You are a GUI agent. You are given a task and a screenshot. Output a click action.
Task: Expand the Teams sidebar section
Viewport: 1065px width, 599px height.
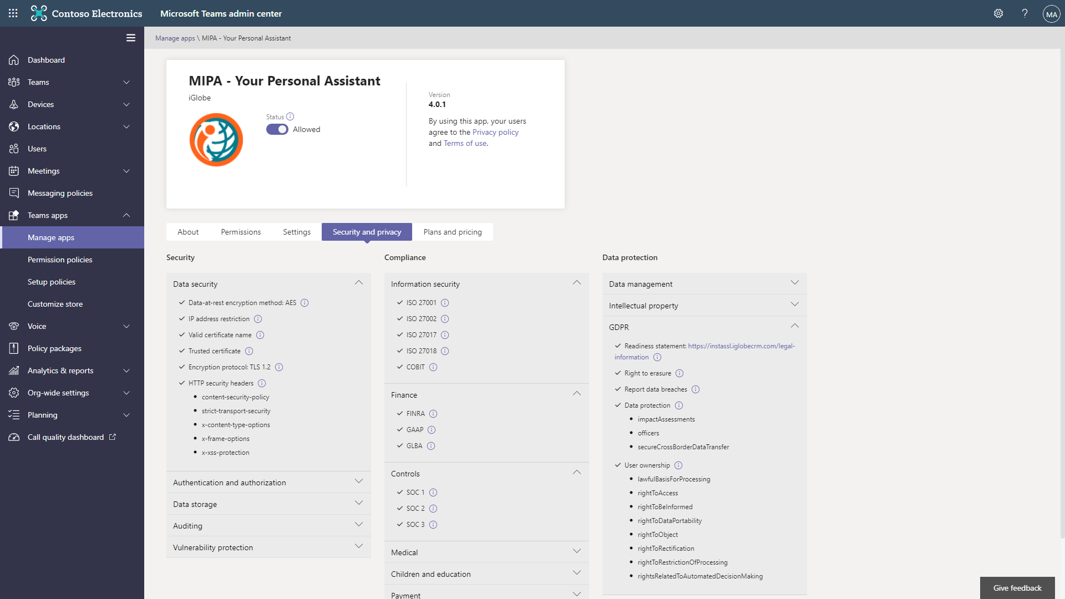click(x=126, y=82)
